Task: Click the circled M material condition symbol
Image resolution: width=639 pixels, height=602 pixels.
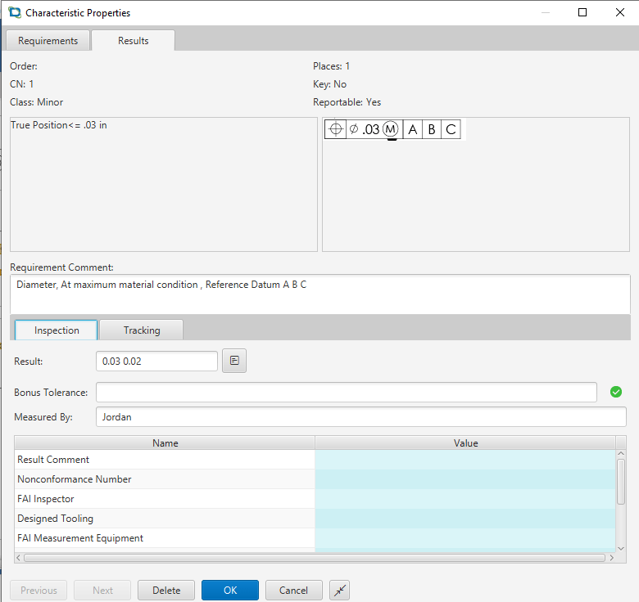Action: click(391, 129)
